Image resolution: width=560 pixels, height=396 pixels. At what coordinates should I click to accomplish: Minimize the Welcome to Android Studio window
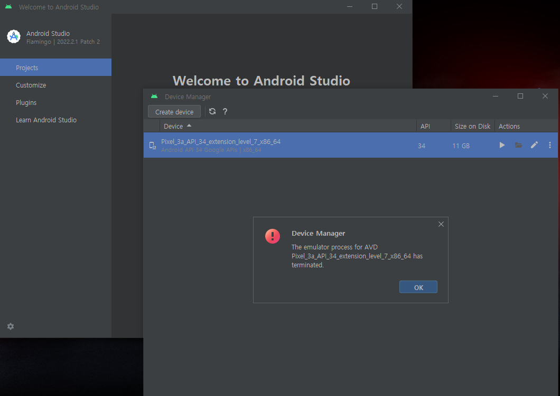tap(350, 7)
